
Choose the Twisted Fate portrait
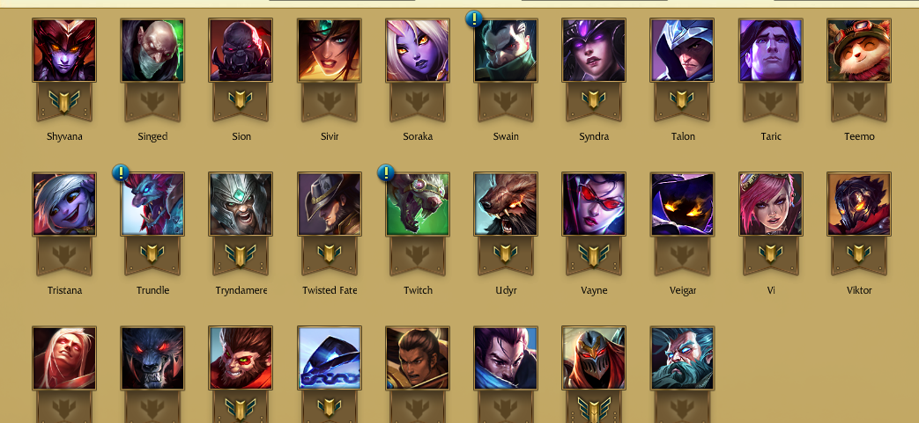coord(330,204)
